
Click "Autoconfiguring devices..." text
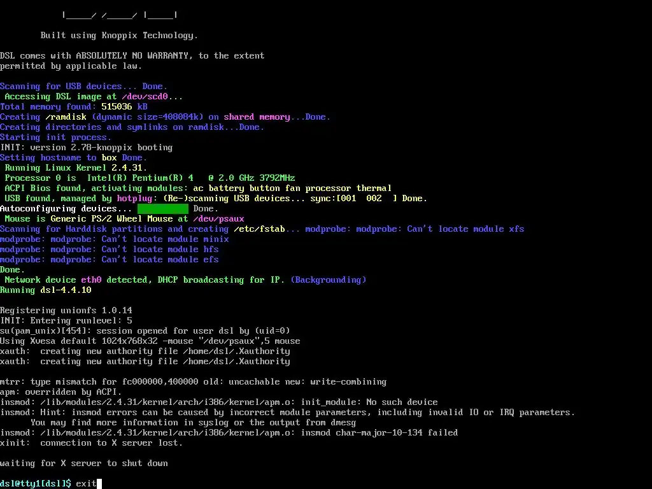[66, 209]
